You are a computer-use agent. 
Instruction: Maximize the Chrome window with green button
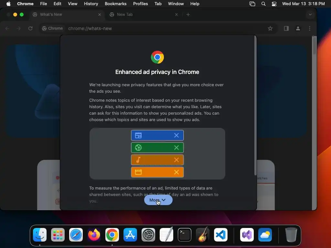click(22, 15)
